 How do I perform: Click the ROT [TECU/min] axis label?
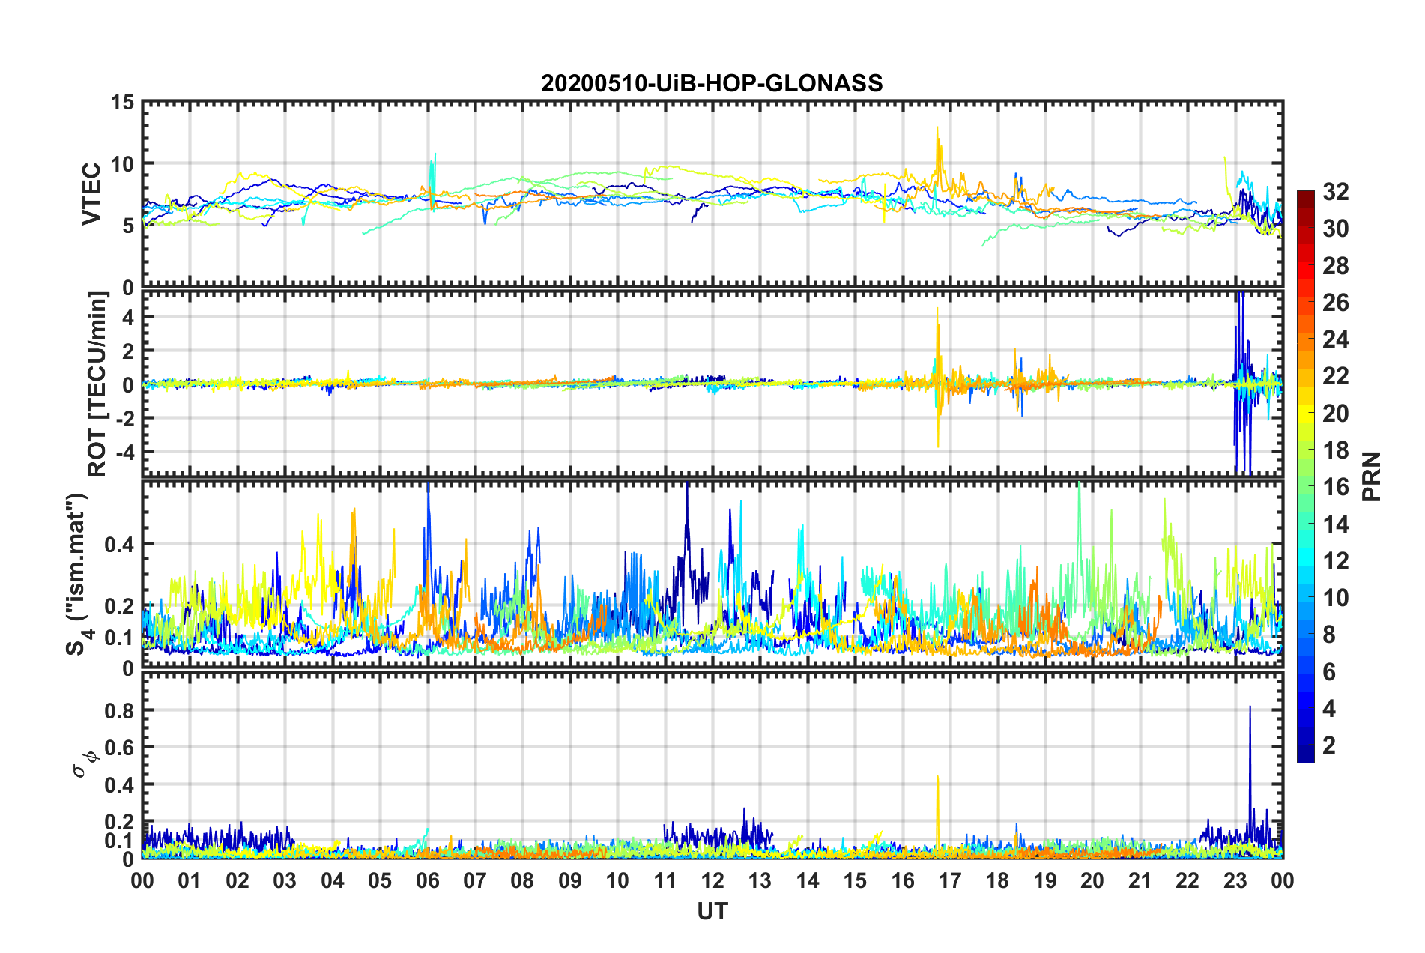pos(97,384)
